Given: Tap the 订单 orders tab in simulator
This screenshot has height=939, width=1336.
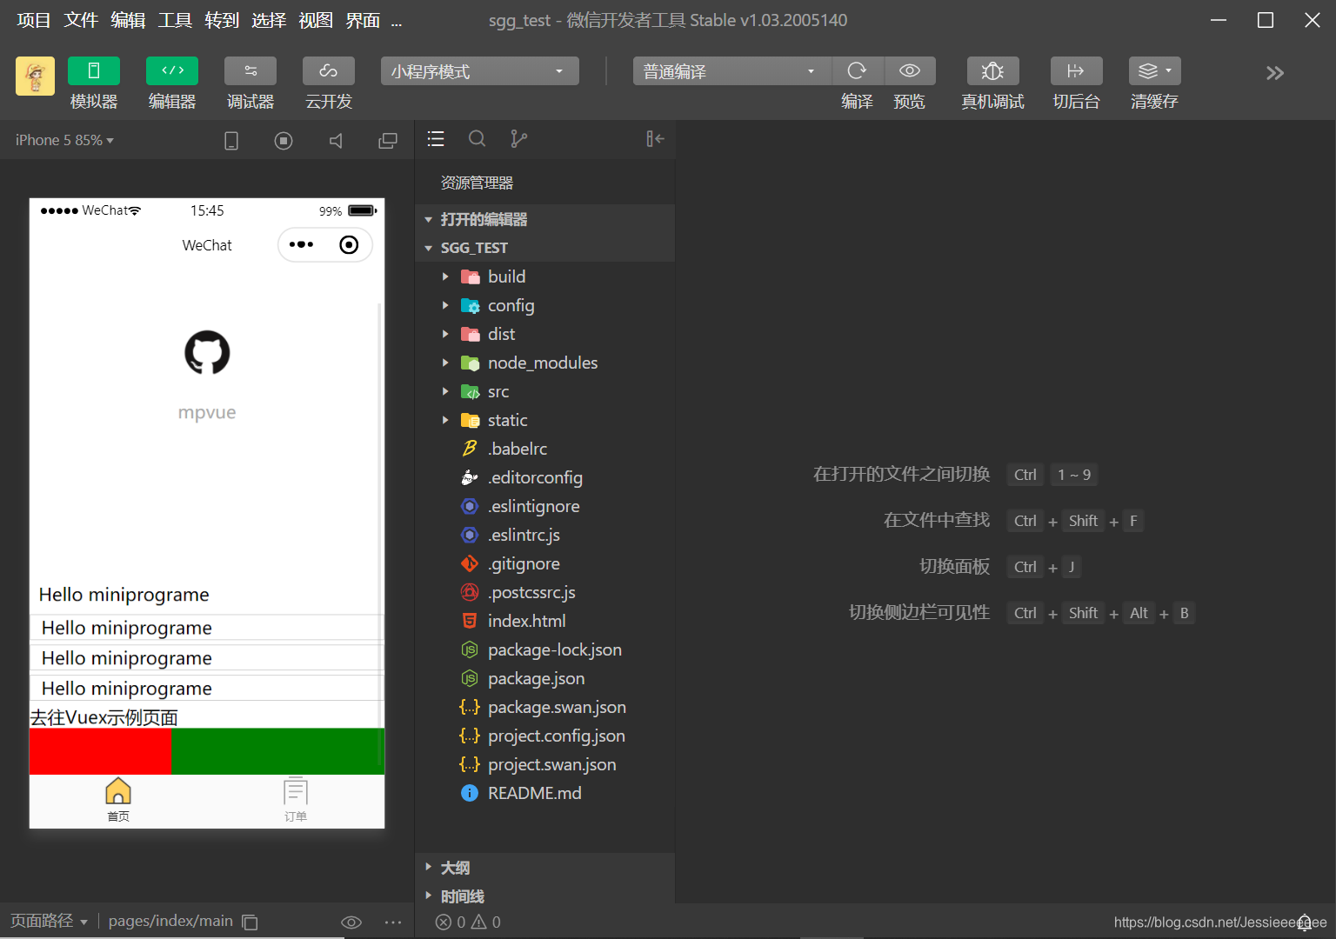Looking at the screenshot, I should click(296, 801).
